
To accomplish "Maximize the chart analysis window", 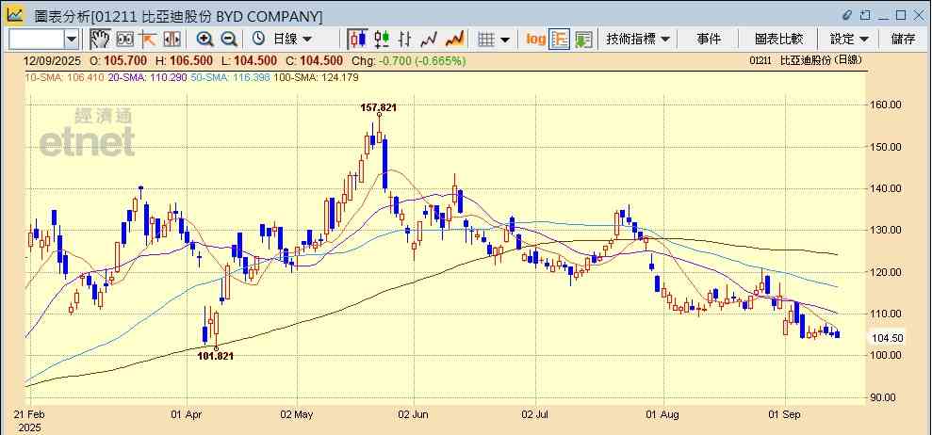I will click(901, 15).
